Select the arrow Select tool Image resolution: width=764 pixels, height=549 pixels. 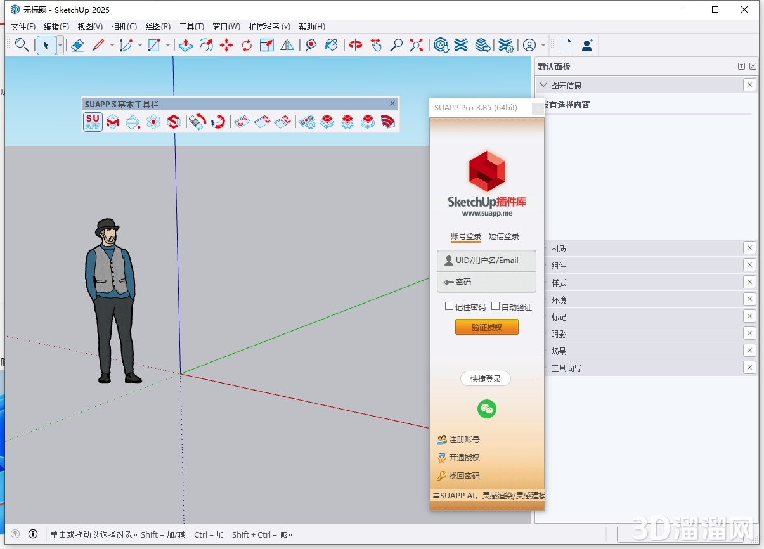coord(46,45)
